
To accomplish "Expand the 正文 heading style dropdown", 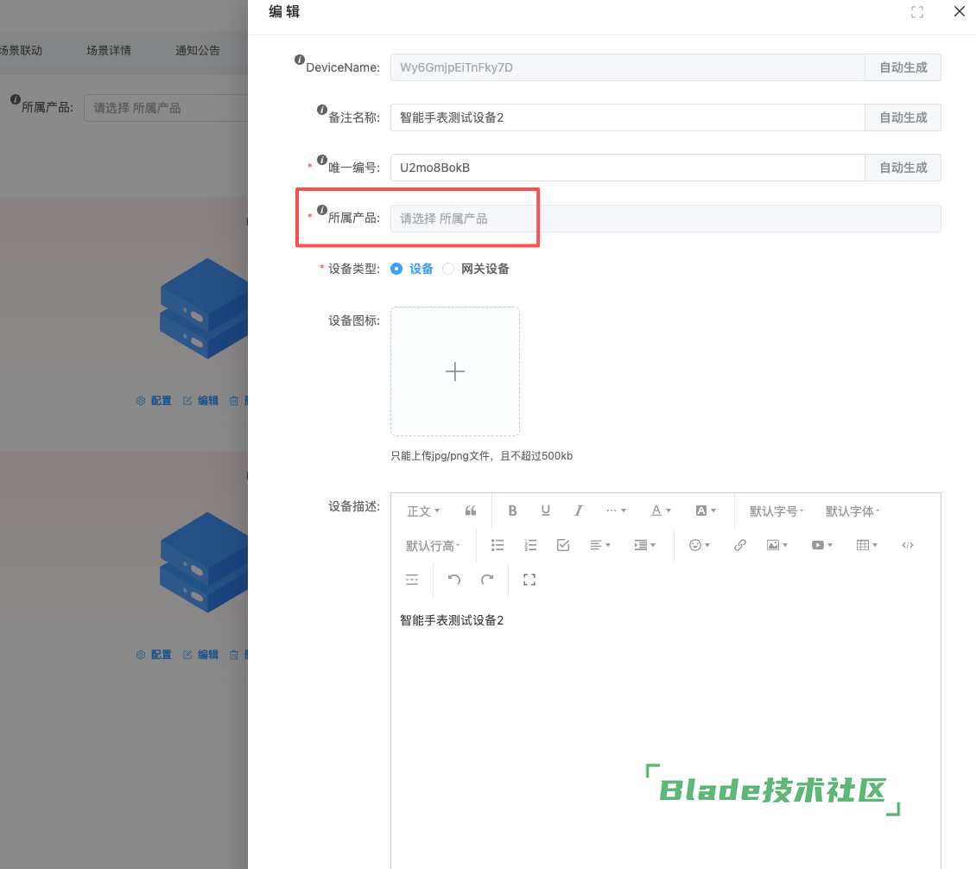I will 423,511.
